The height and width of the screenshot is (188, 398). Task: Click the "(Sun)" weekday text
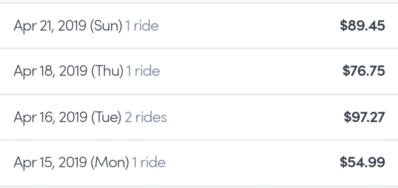[106, 26]
